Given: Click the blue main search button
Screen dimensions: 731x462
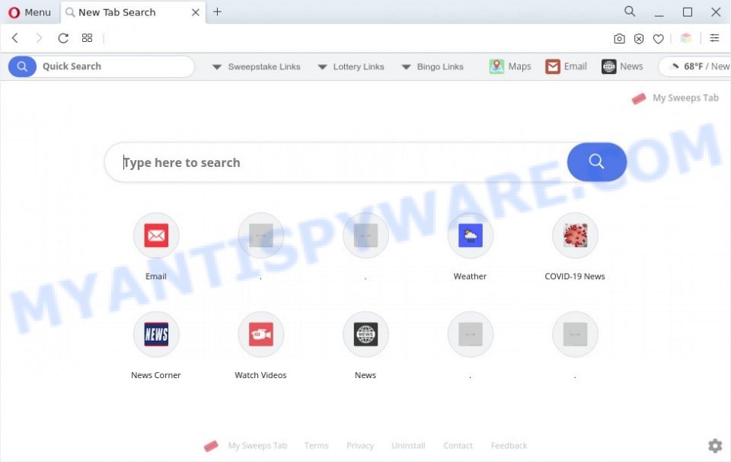Looking at the screenshot, I should (x=597, y=162).
